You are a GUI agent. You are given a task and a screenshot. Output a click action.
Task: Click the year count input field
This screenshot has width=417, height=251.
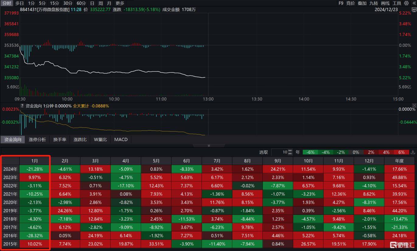(280, 152)
